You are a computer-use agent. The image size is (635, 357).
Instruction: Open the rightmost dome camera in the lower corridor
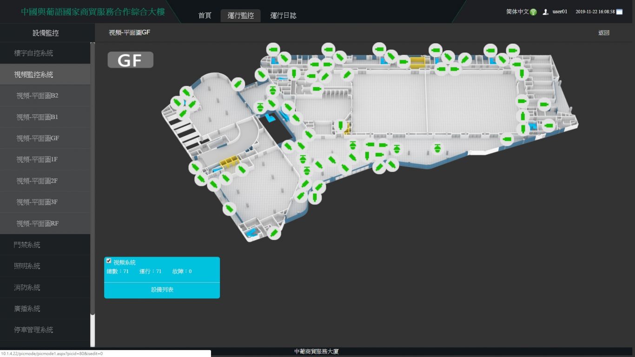click(437, 149)
